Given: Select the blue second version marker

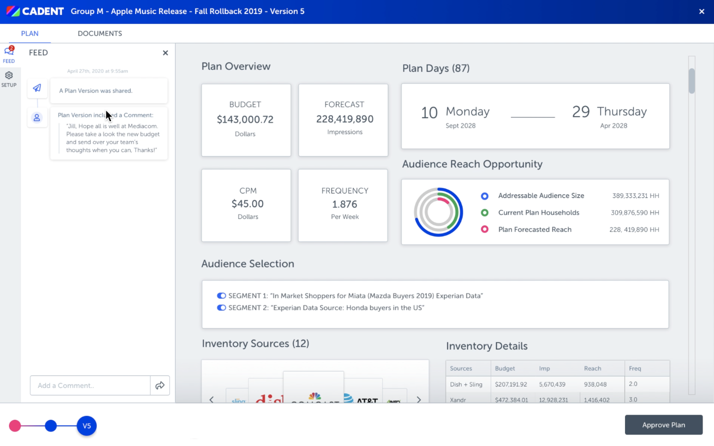Looking at the screenshot, I should (50, 426).
